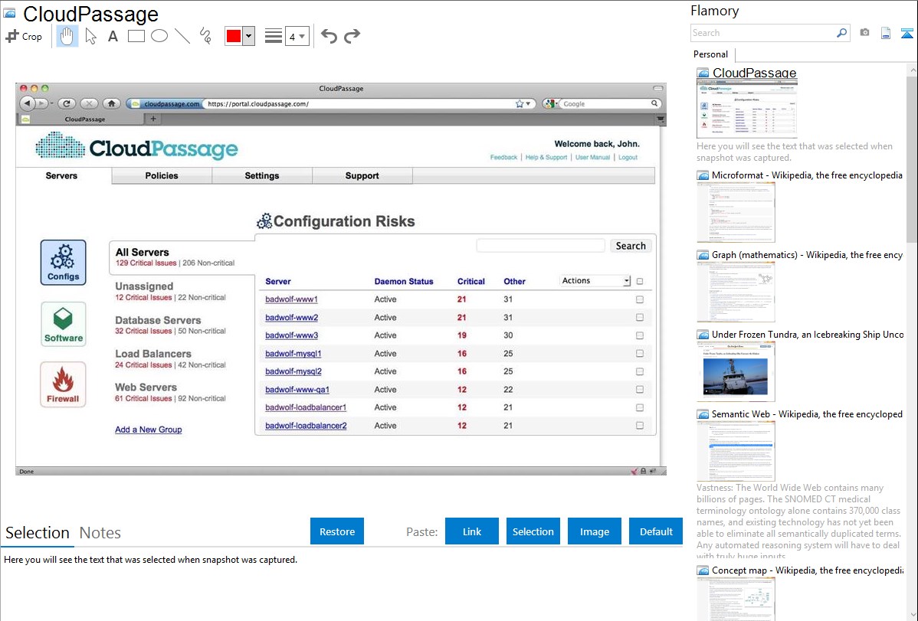Click the bookmark star in address bar
The image size is (918, 621).
520,103
